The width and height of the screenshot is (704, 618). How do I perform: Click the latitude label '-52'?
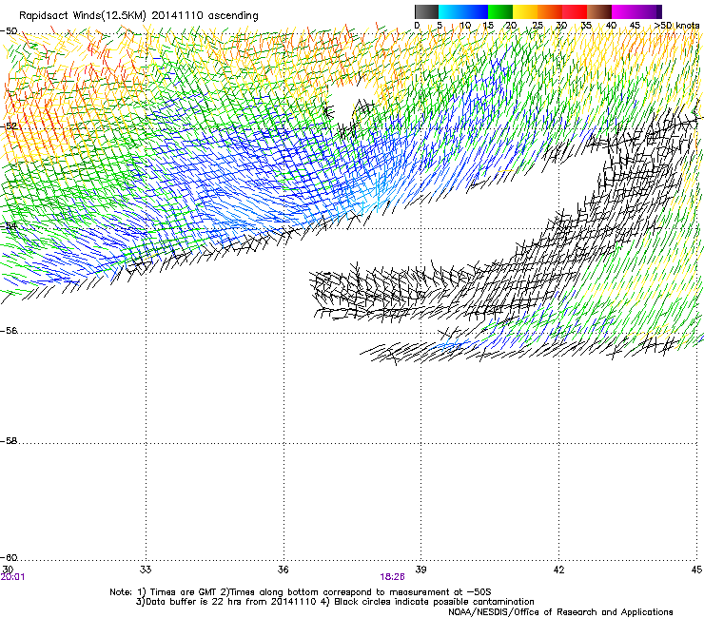tap(9, 126)
